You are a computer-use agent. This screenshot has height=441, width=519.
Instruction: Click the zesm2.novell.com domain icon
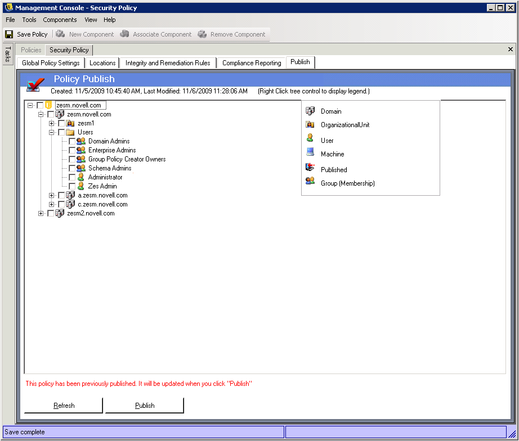[60, 213]
